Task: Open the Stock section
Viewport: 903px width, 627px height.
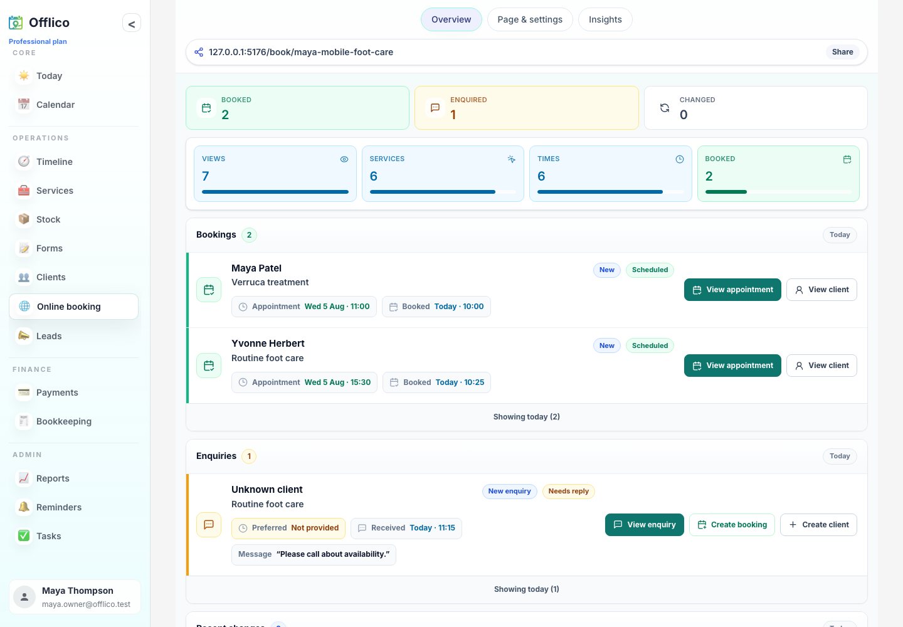Action: click(x=73, y=219)
